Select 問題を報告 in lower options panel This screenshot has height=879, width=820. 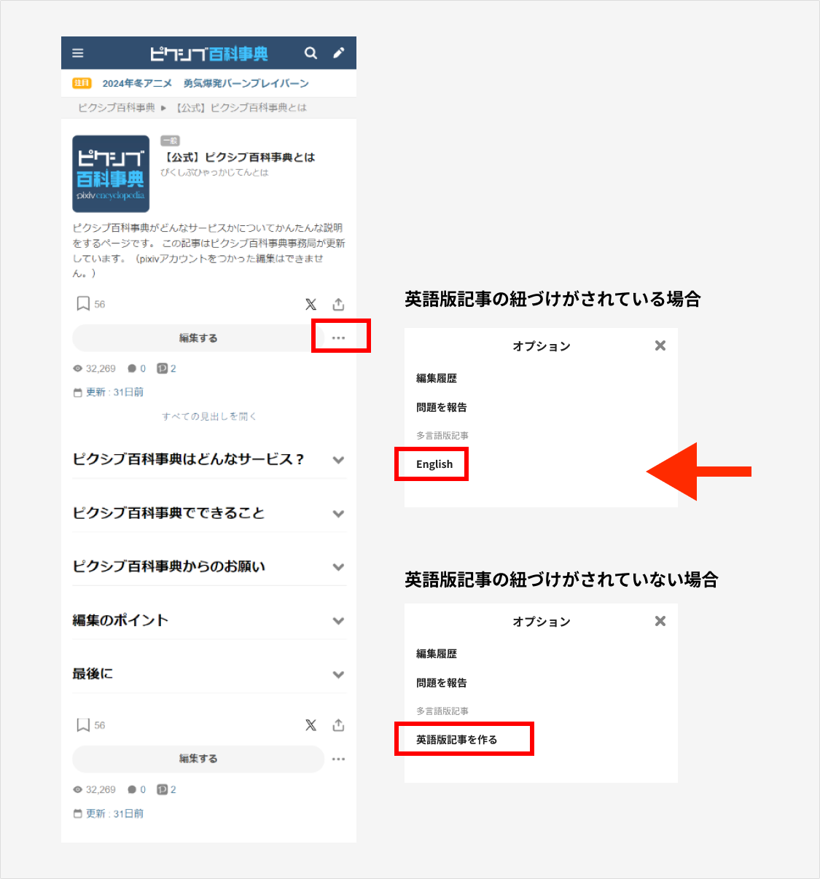(x=442, y=683)
